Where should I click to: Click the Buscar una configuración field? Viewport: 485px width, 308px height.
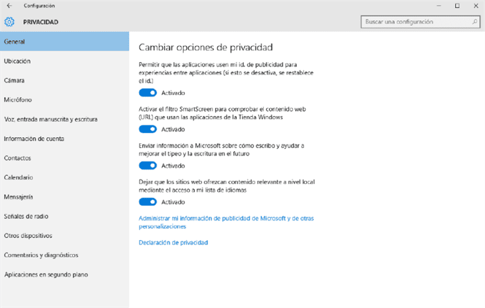click(x=415, y=22)
